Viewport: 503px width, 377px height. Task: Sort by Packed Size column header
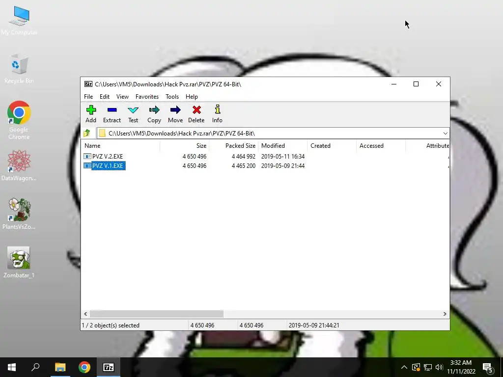click(x=233, y=145)
